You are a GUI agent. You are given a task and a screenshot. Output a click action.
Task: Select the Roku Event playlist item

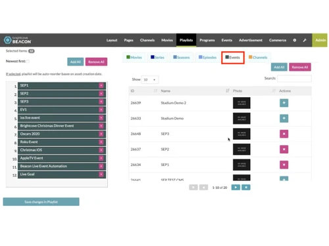tap(62, 142)
